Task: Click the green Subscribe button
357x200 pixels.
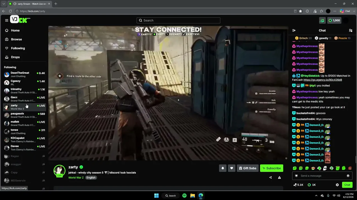Action: click(x=272, y=168)
